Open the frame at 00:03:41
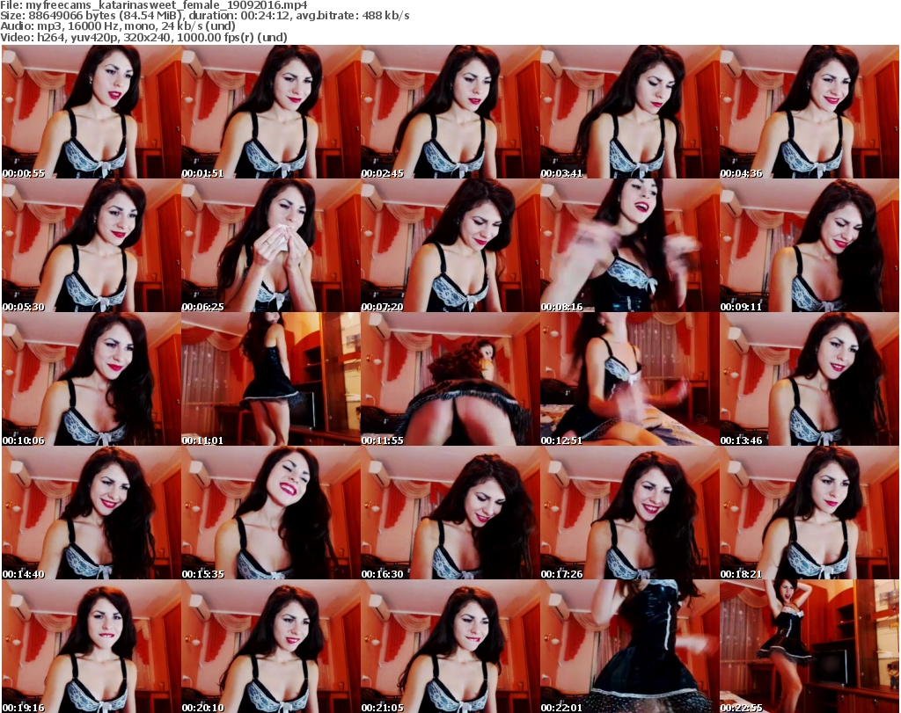The width and height of the screenshot is (901, 713). (629, 112)
